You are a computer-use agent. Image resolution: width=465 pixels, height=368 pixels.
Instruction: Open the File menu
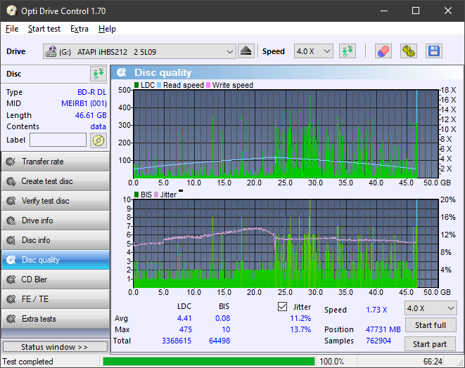tap(12, 29)
